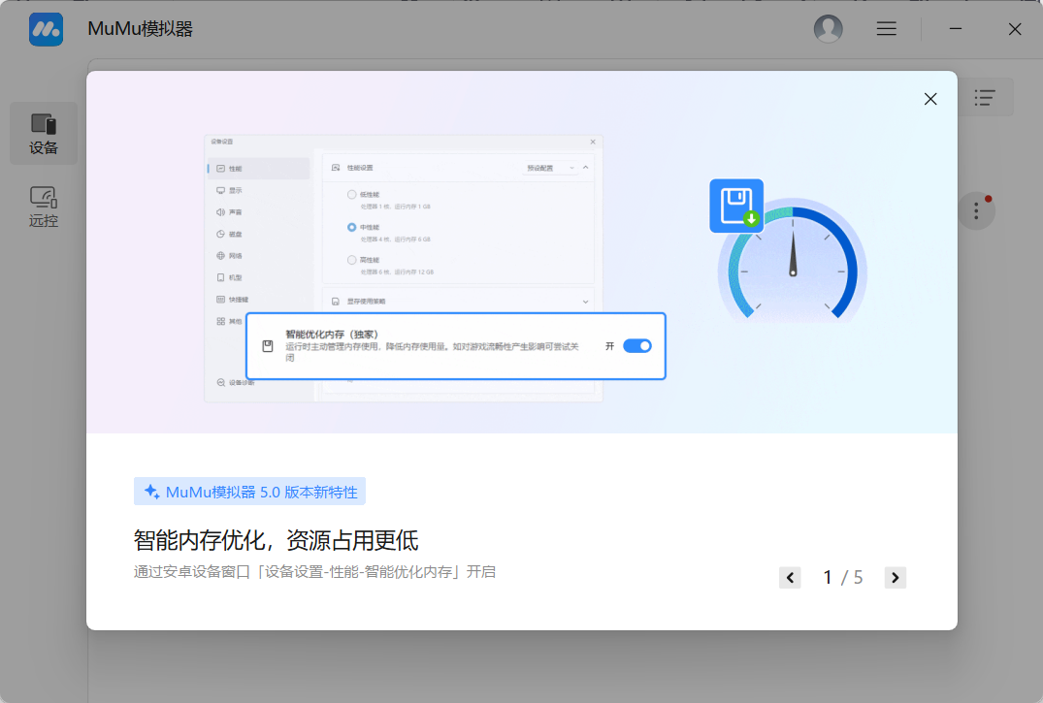Open the three-dot more options button

click(x=976, y=210)
